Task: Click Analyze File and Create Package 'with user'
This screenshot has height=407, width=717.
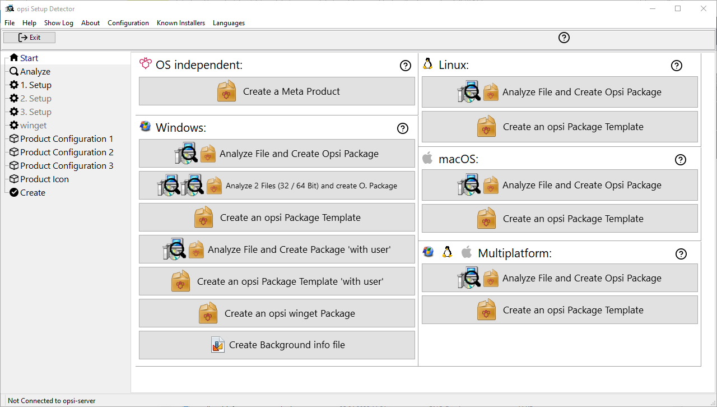Action: (x=277, y=249)
